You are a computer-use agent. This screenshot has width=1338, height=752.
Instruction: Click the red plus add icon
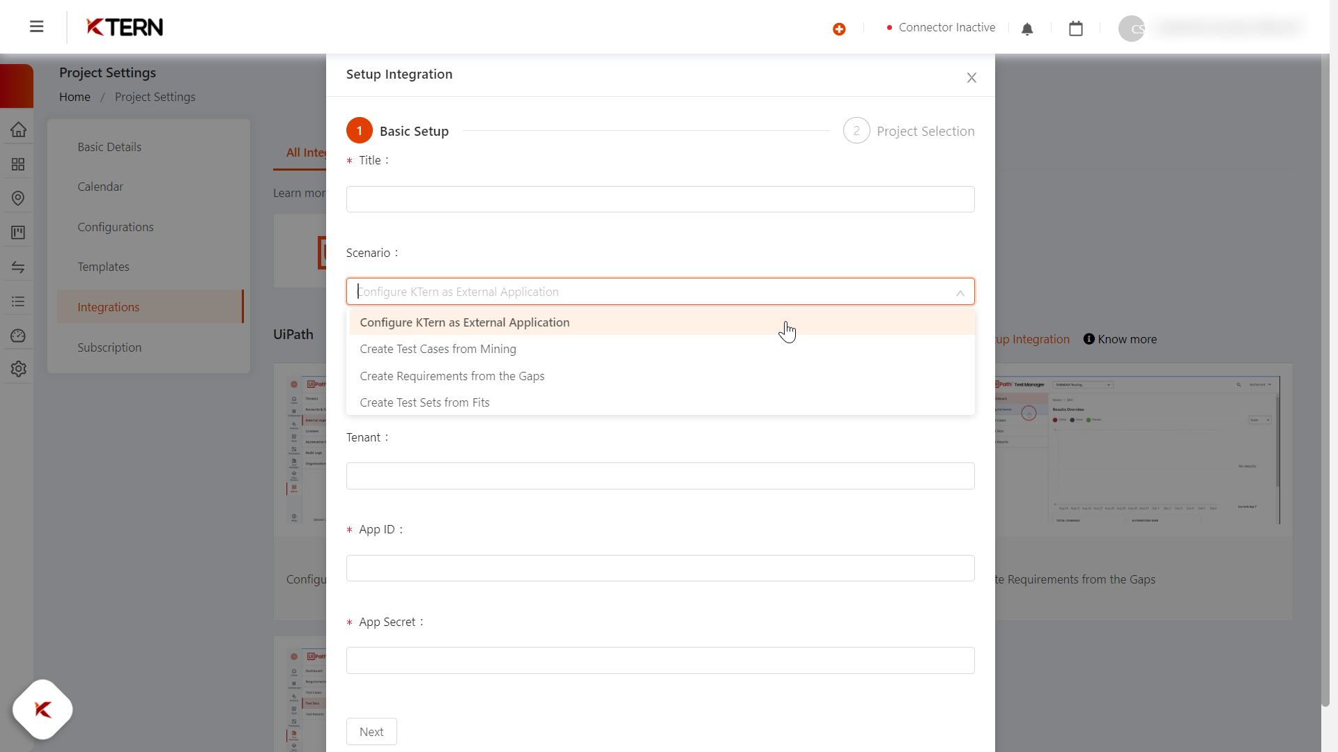(839, 29)
